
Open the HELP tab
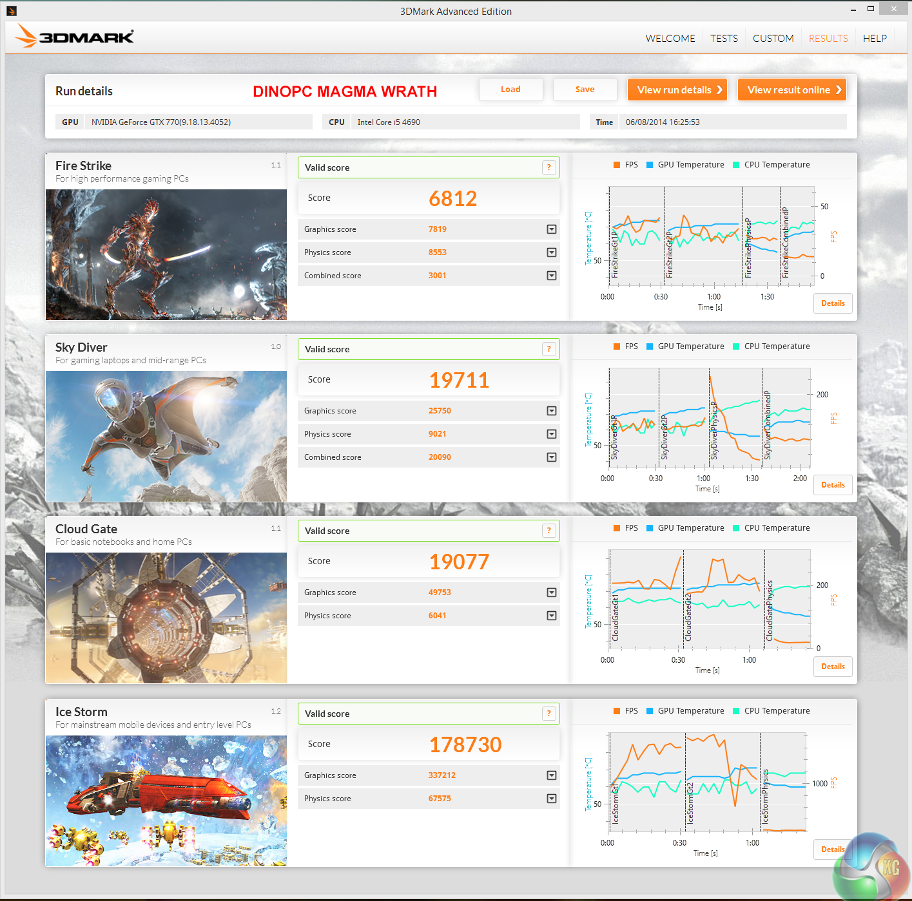[875, 39]
